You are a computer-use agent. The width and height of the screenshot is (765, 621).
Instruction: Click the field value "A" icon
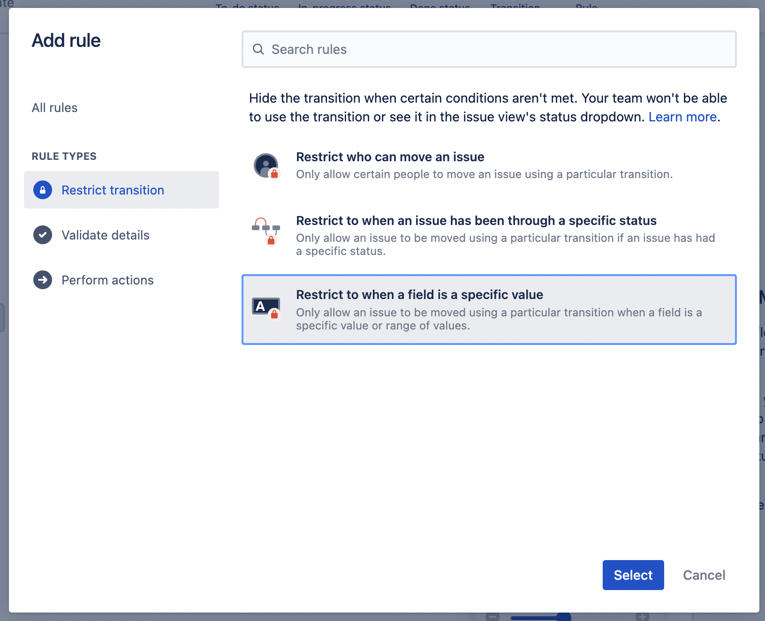coord(266,307)
